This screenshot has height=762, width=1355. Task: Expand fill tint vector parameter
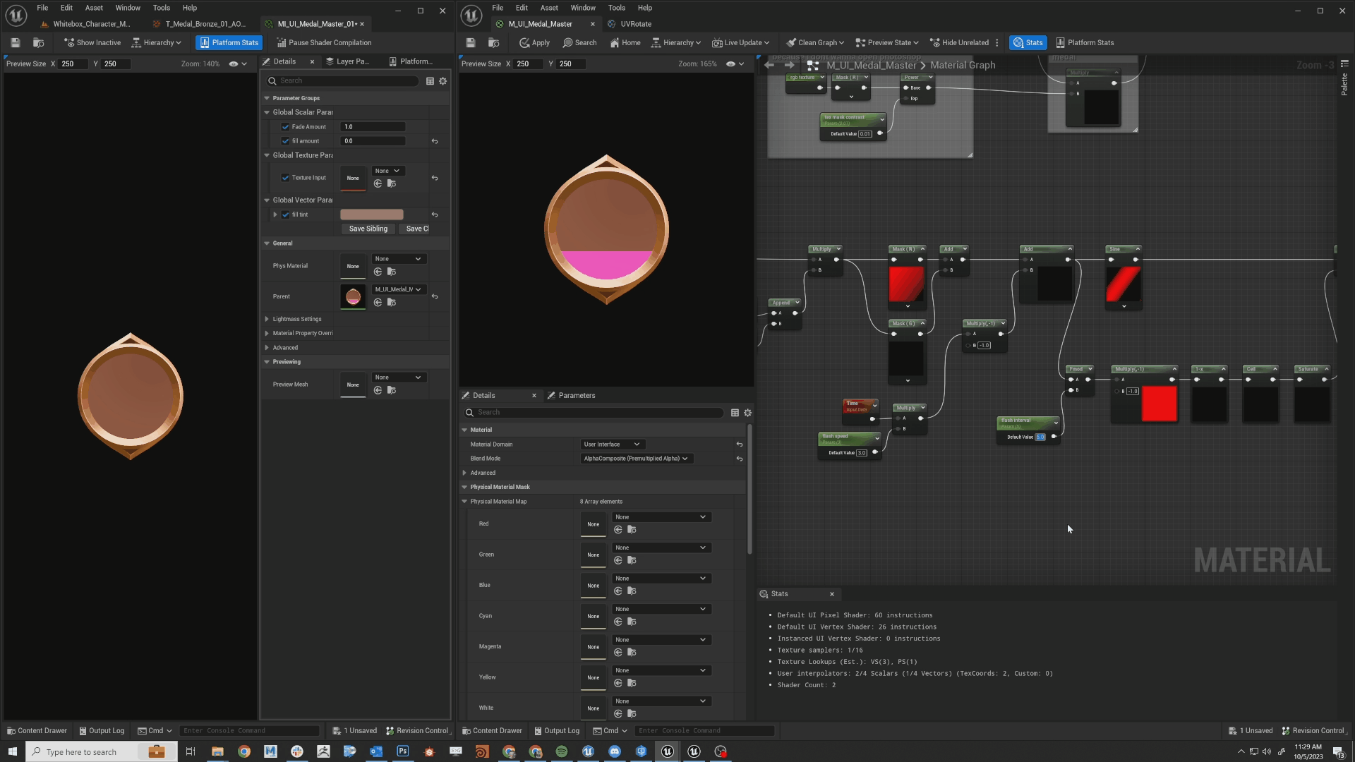tap(275, 214)
